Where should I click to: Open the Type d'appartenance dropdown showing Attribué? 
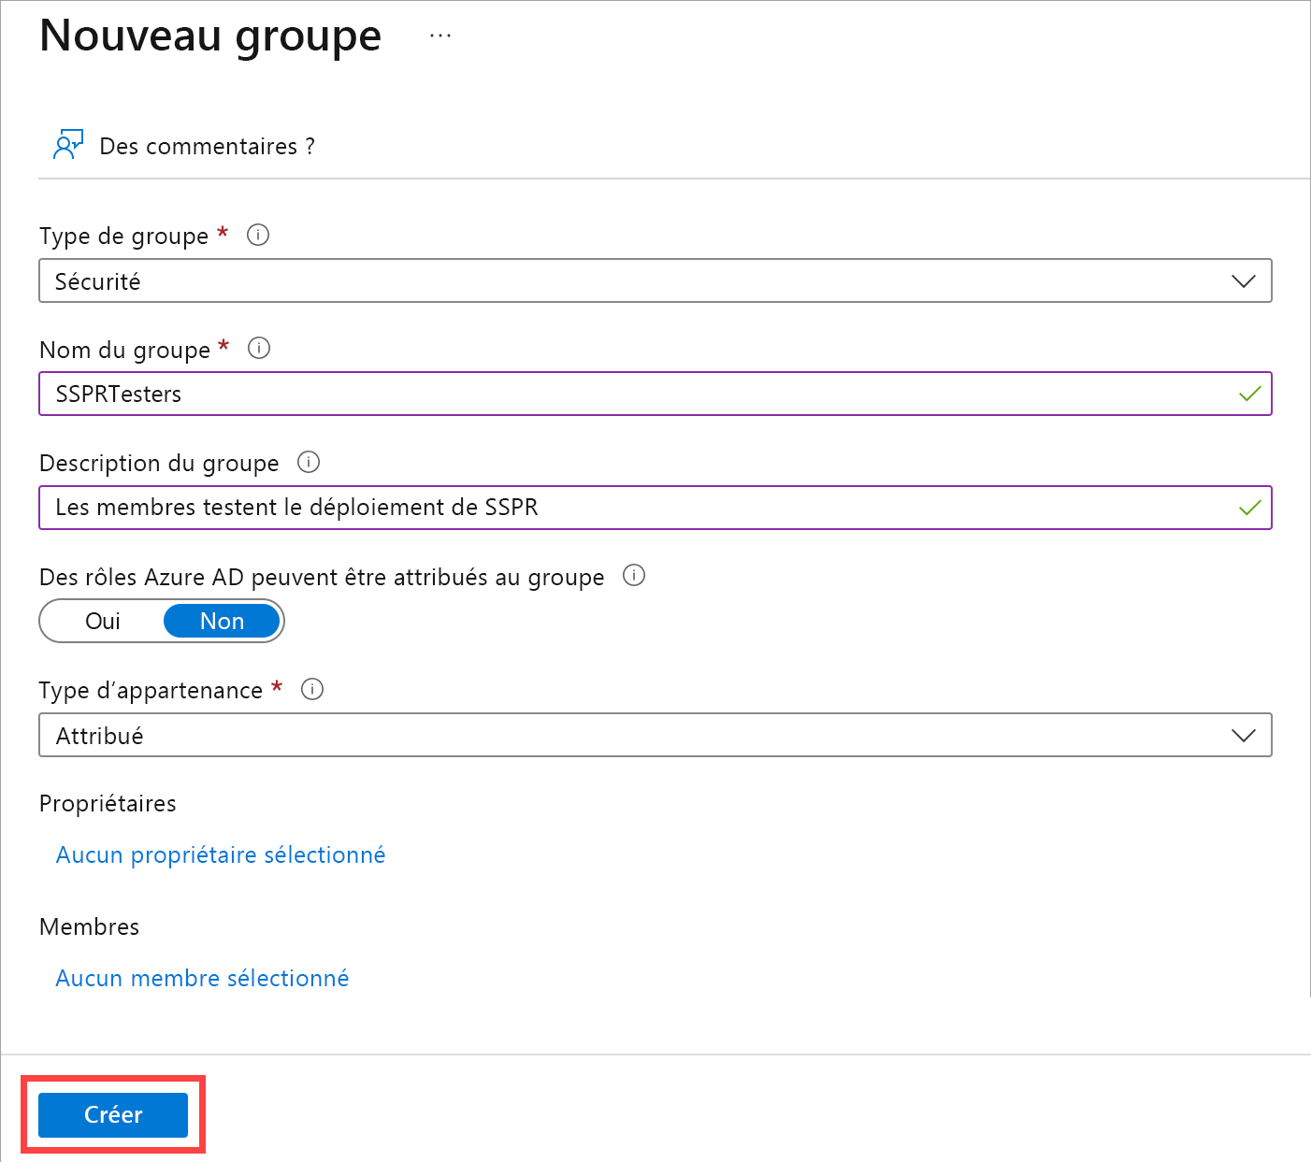tap(655, 735)
